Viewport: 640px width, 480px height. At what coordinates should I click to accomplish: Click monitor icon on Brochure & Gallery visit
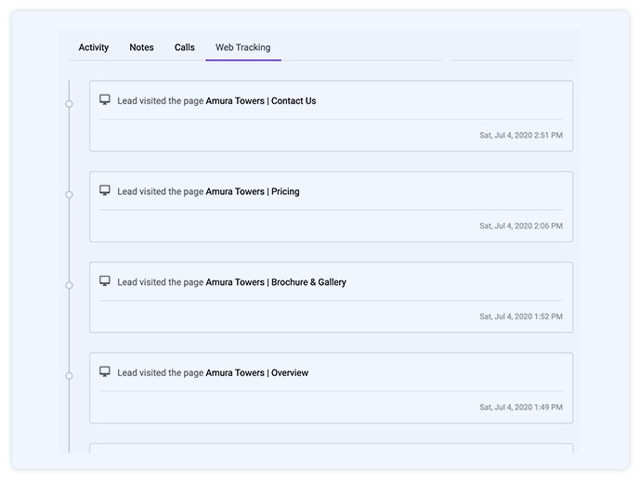click(x=105, y=281)
